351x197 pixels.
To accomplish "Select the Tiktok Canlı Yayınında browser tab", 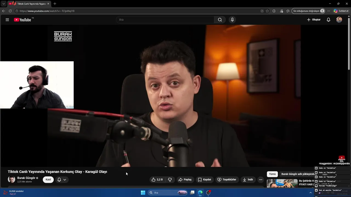I will 29,4.
